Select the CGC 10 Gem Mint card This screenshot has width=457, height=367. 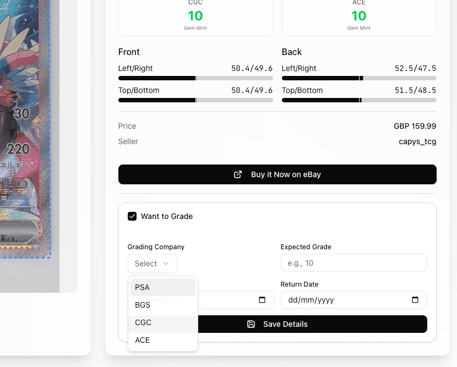pos(195,17)
